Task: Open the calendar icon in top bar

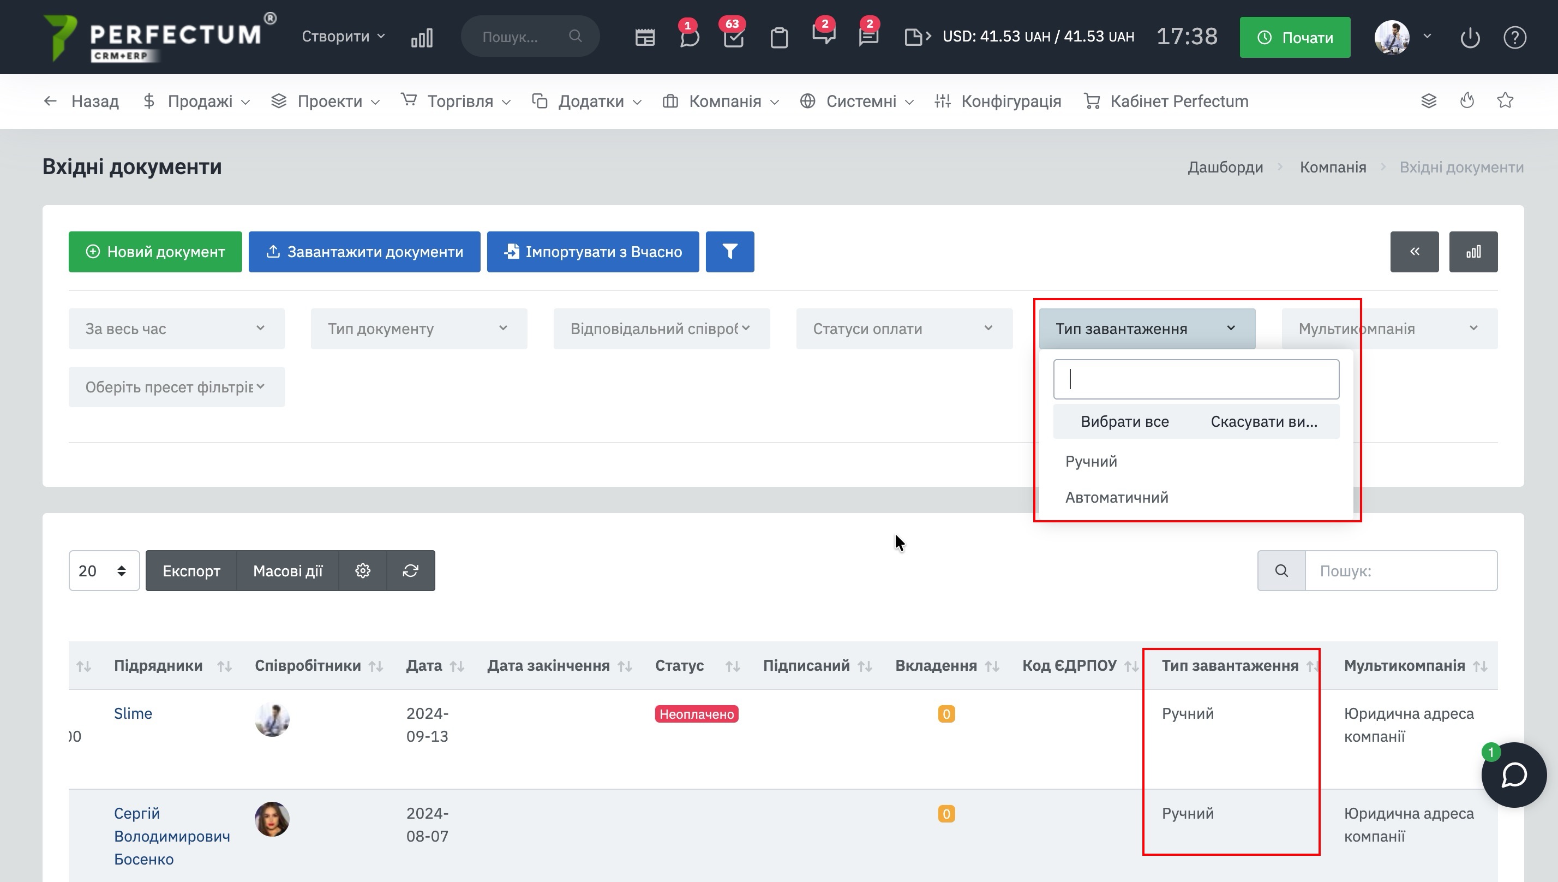Action: click(645, 38)
